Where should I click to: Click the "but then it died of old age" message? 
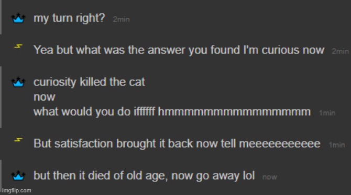pos(144,176)
